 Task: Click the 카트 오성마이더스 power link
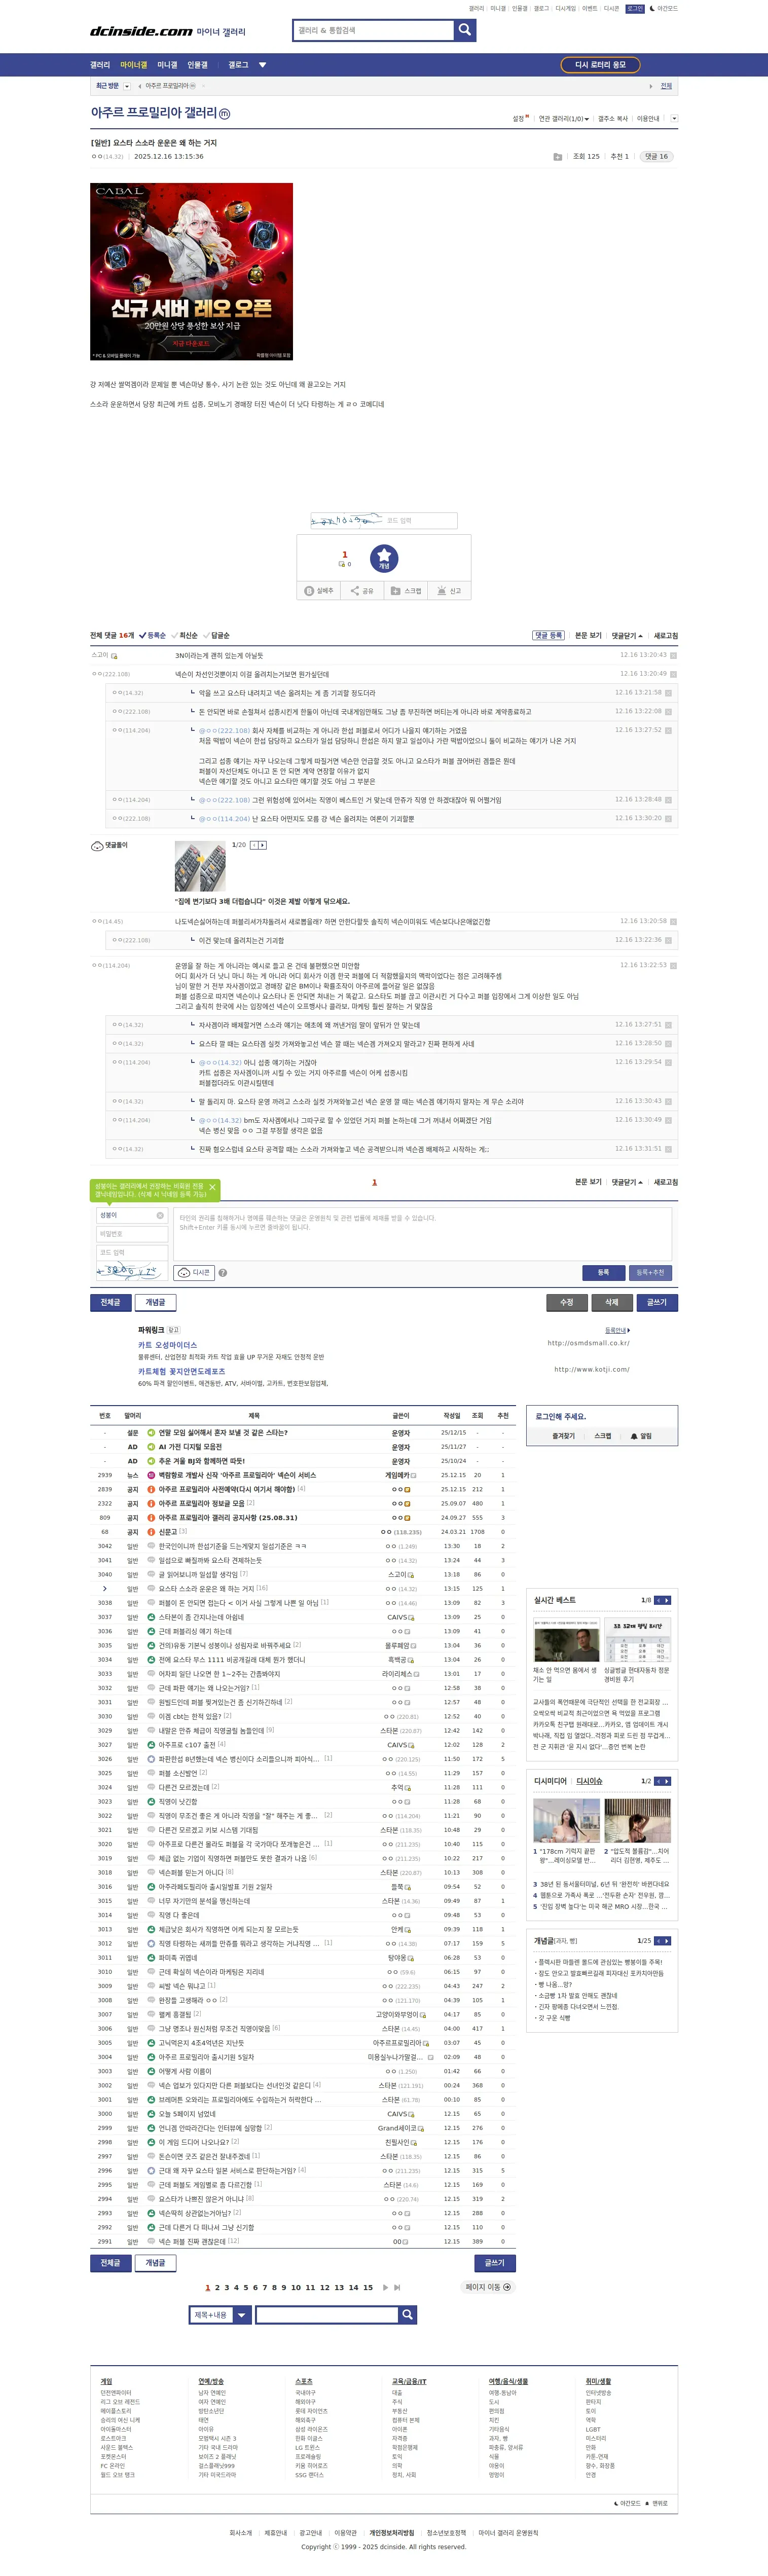(x=168, y=1345)
